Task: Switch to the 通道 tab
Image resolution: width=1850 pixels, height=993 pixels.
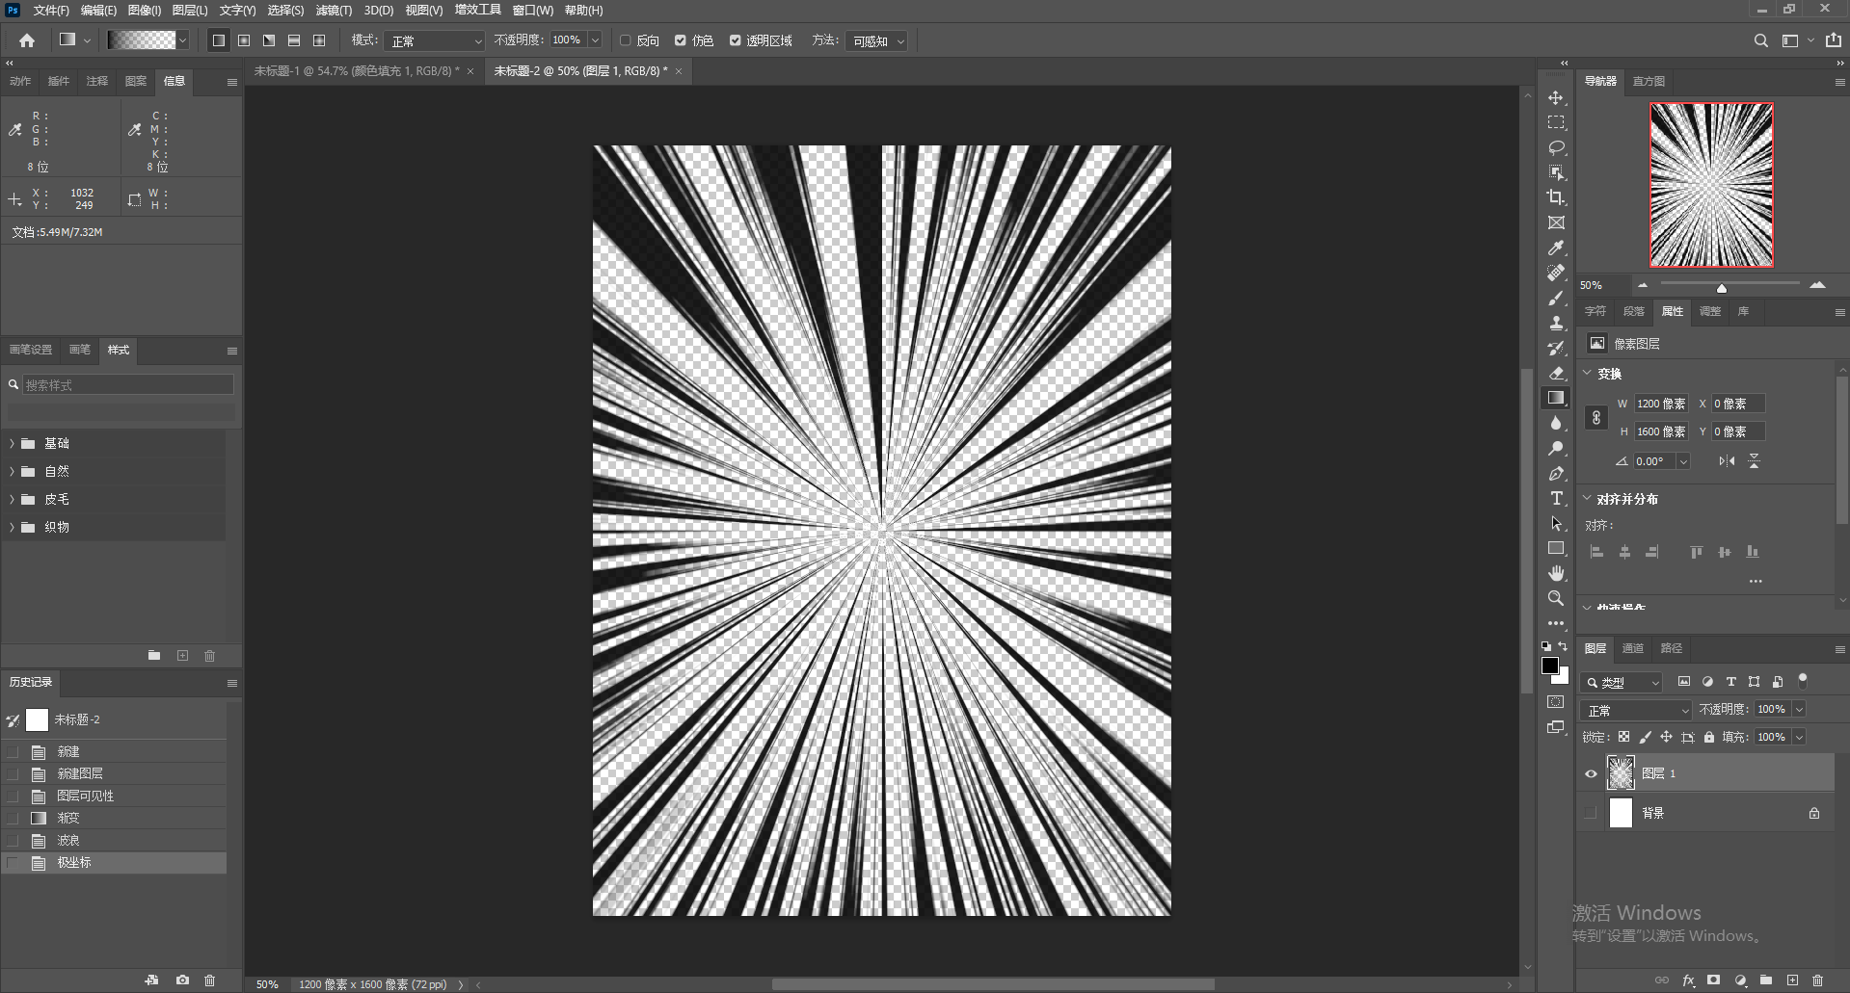Action: coord(1633,648)
